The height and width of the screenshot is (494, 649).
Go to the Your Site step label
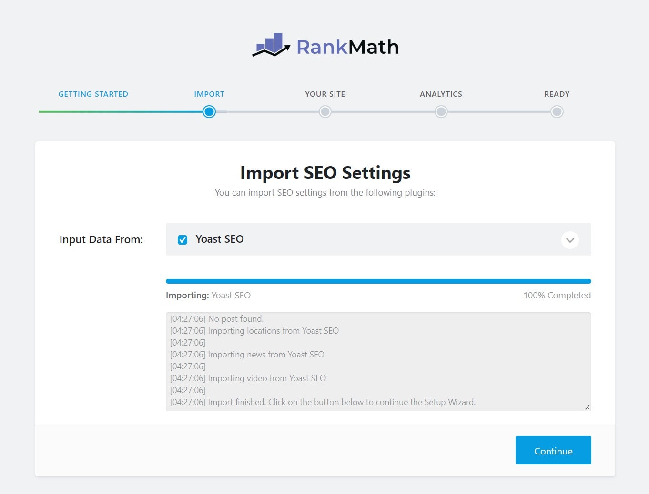[325, 94]
